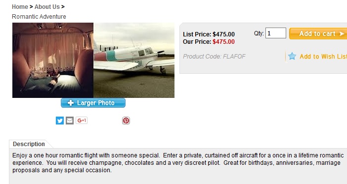Screen dimensions: 347x184
Task: Share product via the Twitter icon
Action: (x=60, y=121)
